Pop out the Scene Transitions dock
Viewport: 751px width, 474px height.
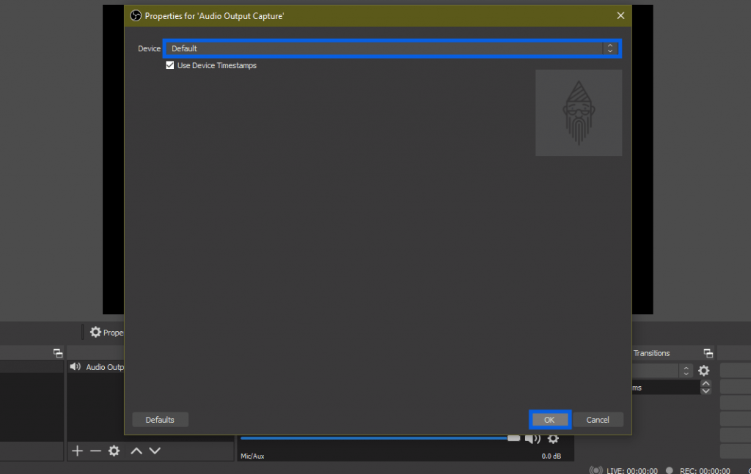[x=708, y=353]
